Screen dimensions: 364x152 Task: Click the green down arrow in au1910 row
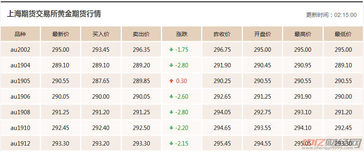[x=171, y=128]
